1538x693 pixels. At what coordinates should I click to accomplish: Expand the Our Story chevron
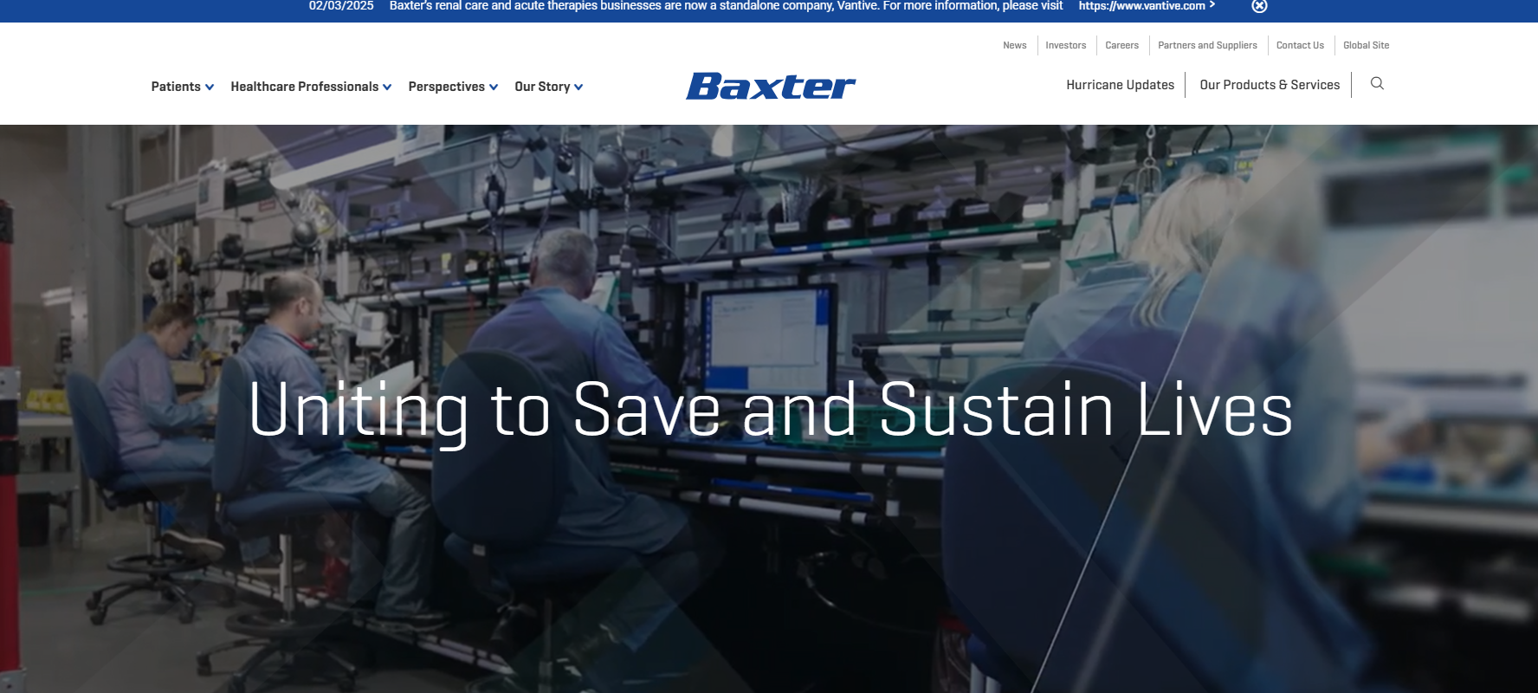tap(578, 87)
